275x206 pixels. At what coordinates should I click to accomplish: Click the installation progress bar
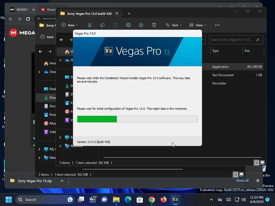pos(137,119)
